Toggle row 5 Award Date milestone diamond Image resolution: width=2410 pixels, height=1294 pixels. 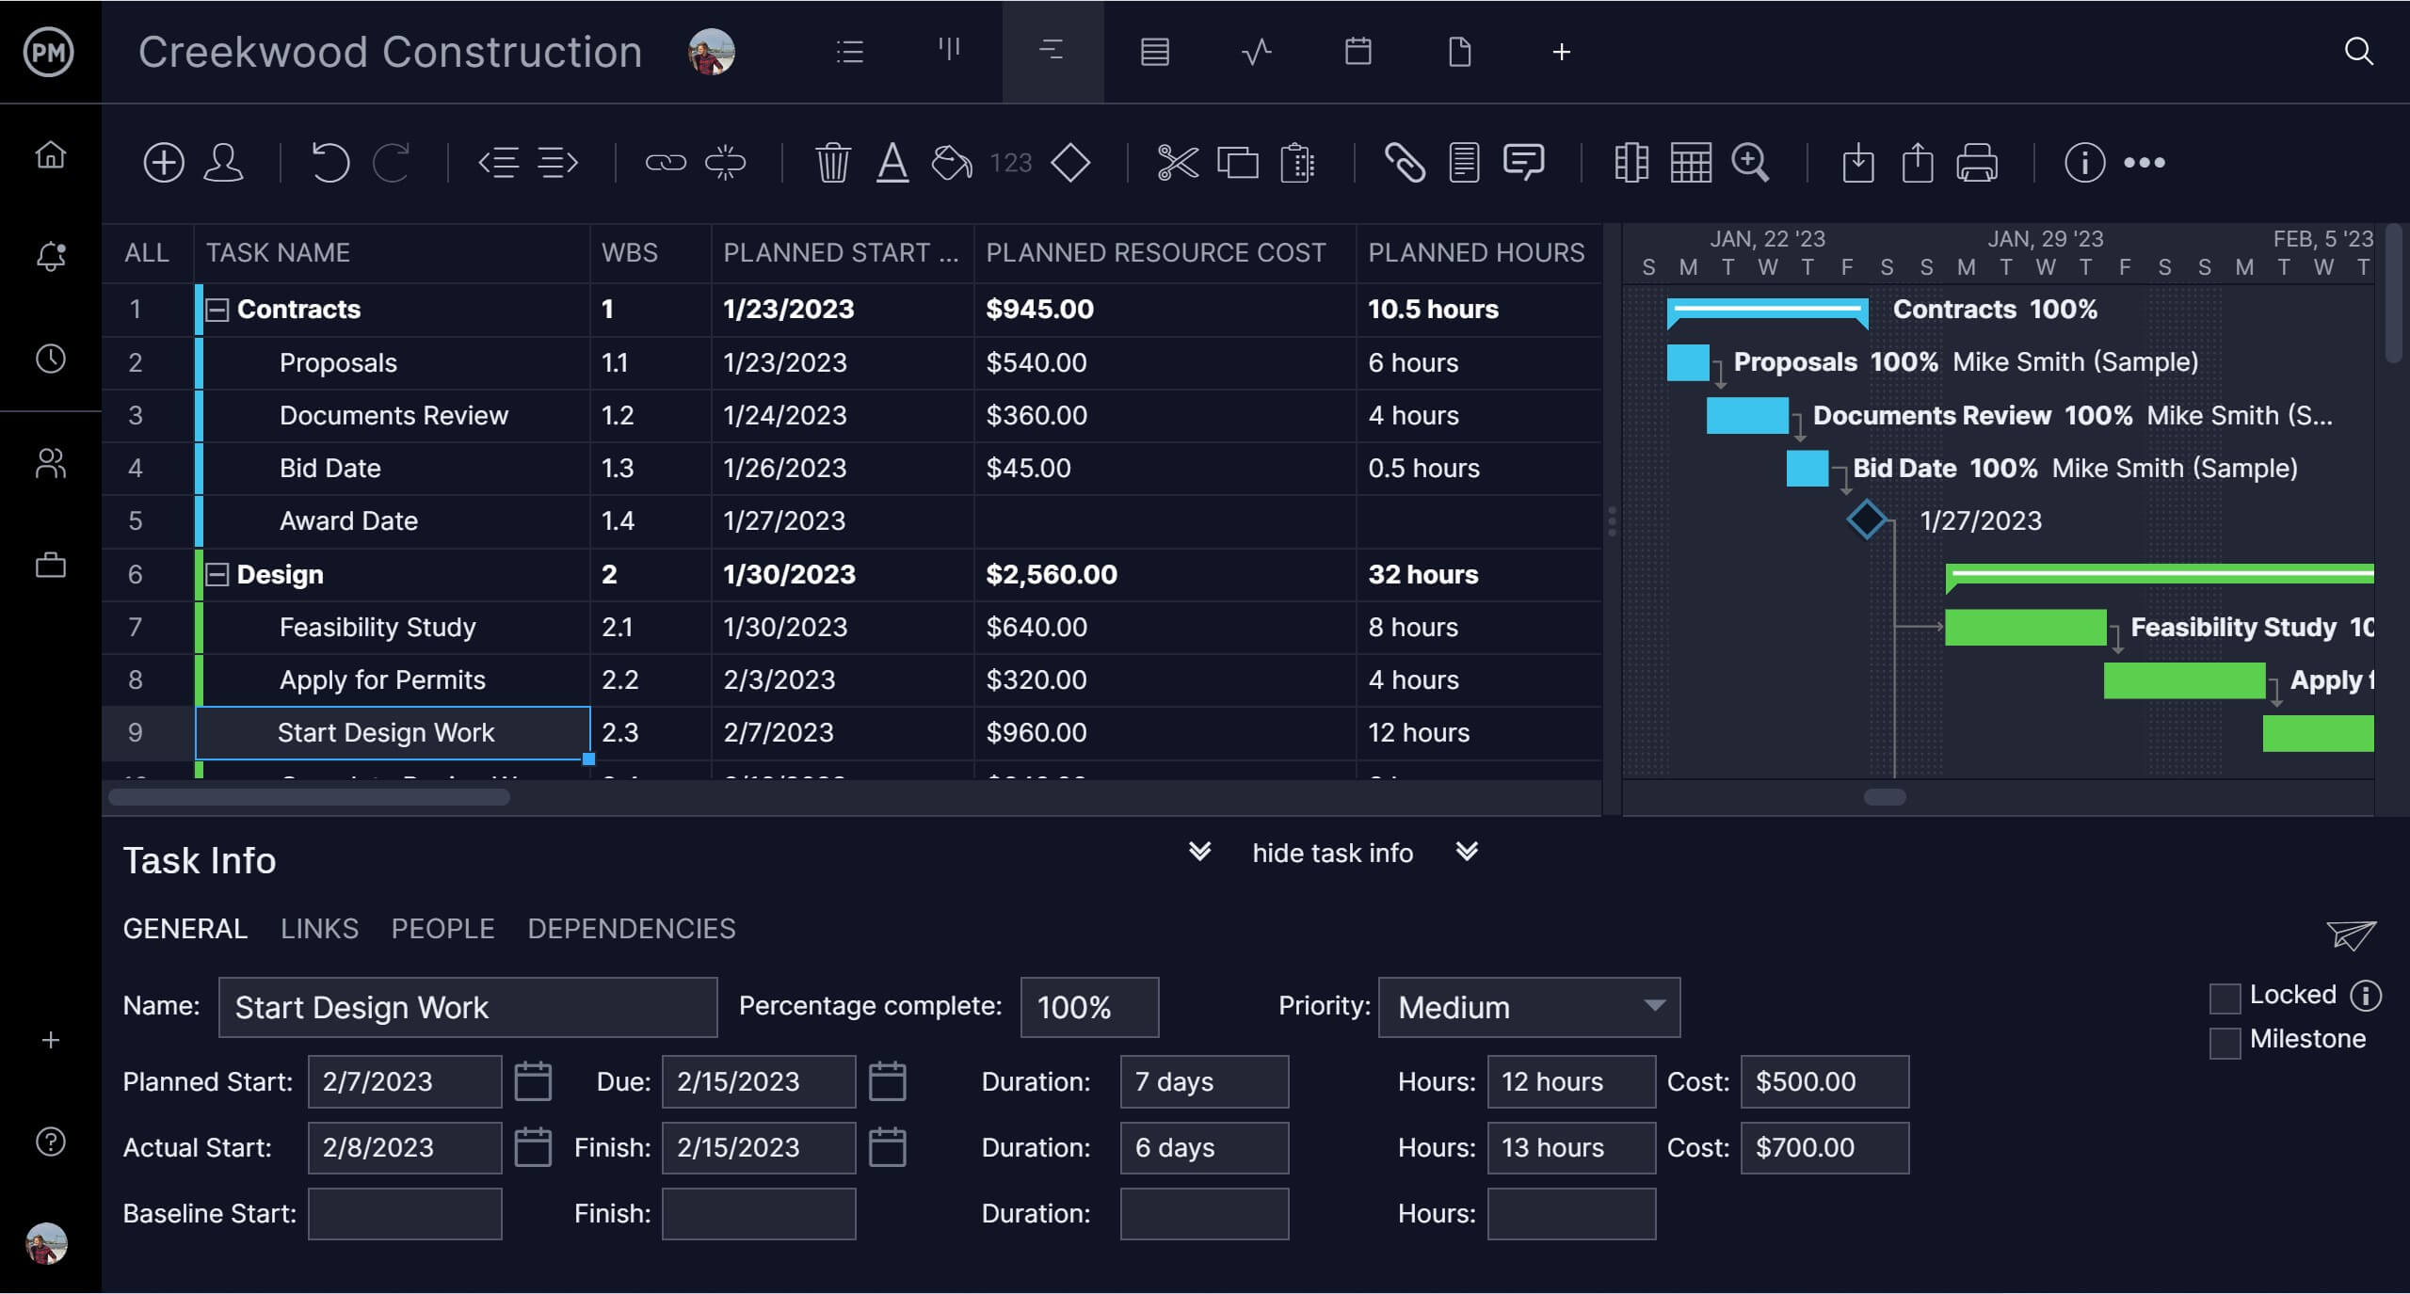(1865, 519)
